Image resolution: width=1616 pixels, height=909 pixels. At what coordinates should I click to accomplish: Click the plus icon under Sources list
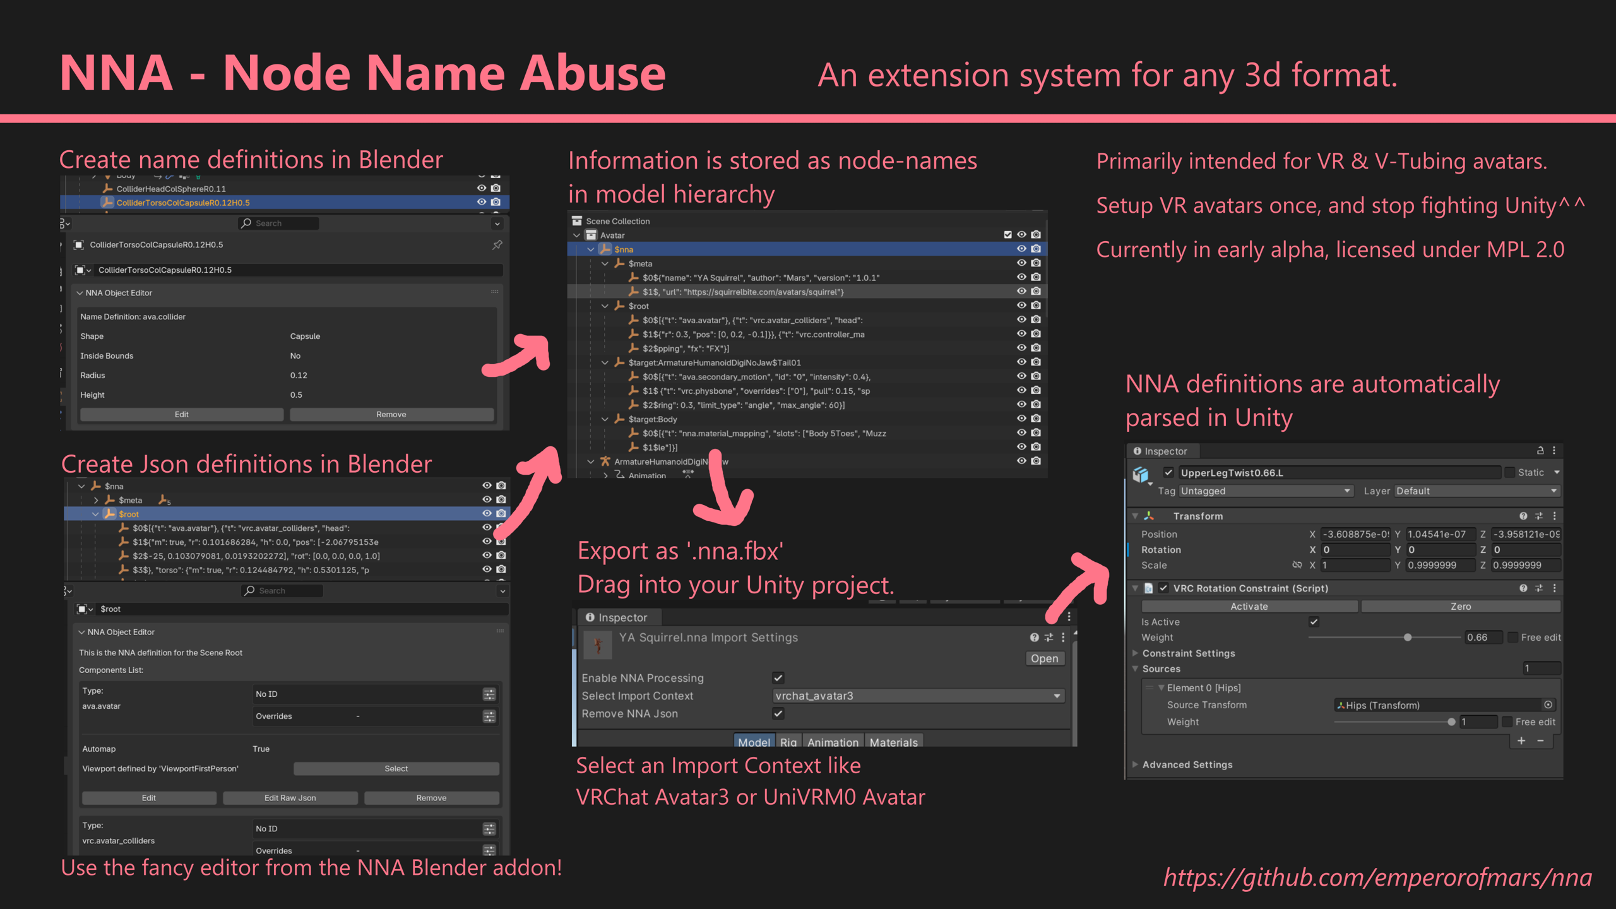[x=1521, y=741]
